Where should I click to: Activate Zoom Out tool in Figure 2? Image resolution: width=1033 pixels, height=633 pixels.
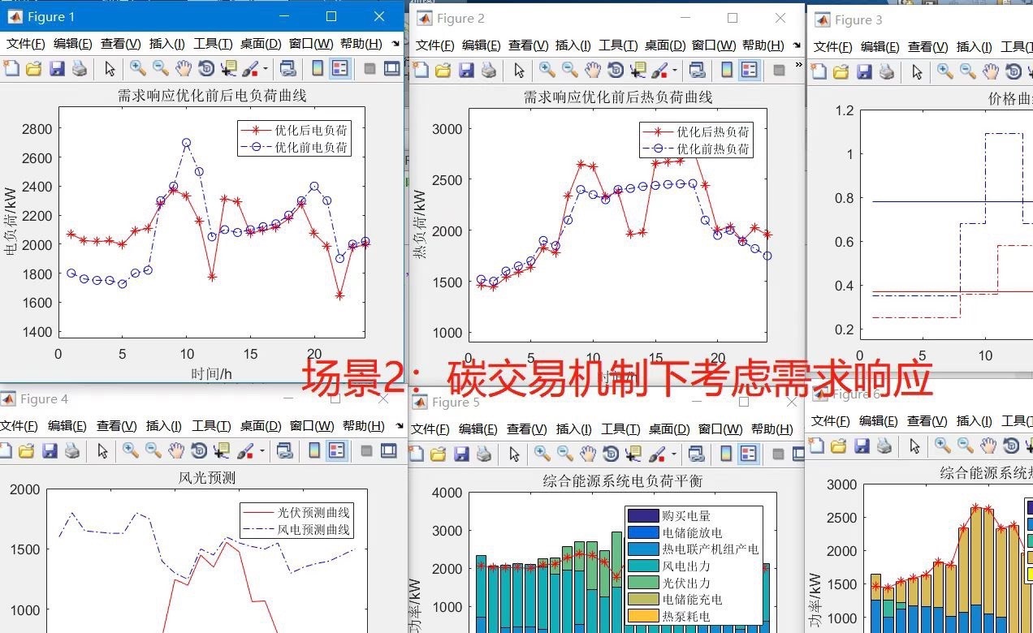pyautogui.click(x=570, y=71)
